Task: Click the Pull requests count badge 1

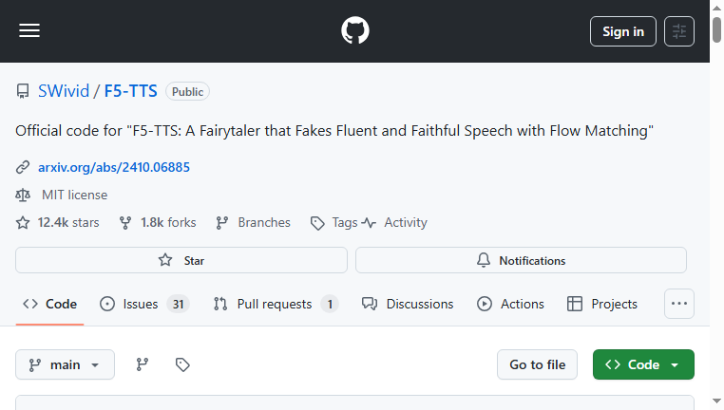Action: (x=330, y=304)
